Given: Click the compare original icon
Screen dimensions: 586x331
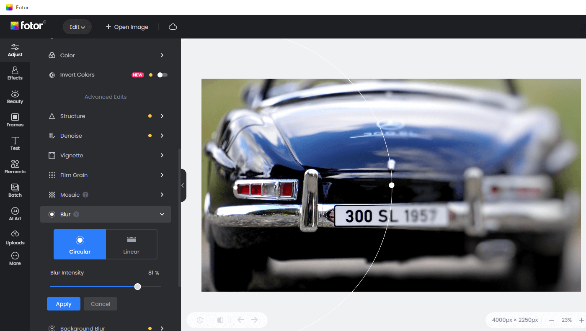Looking at the screenshot, I should (220, 320).
